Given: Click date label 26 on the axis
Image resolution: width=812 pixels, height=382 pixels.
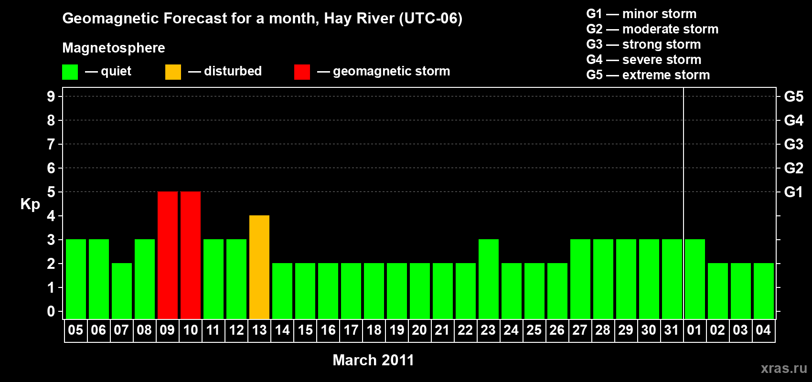Looking at the screenshot, I should [x=557, y=330].
